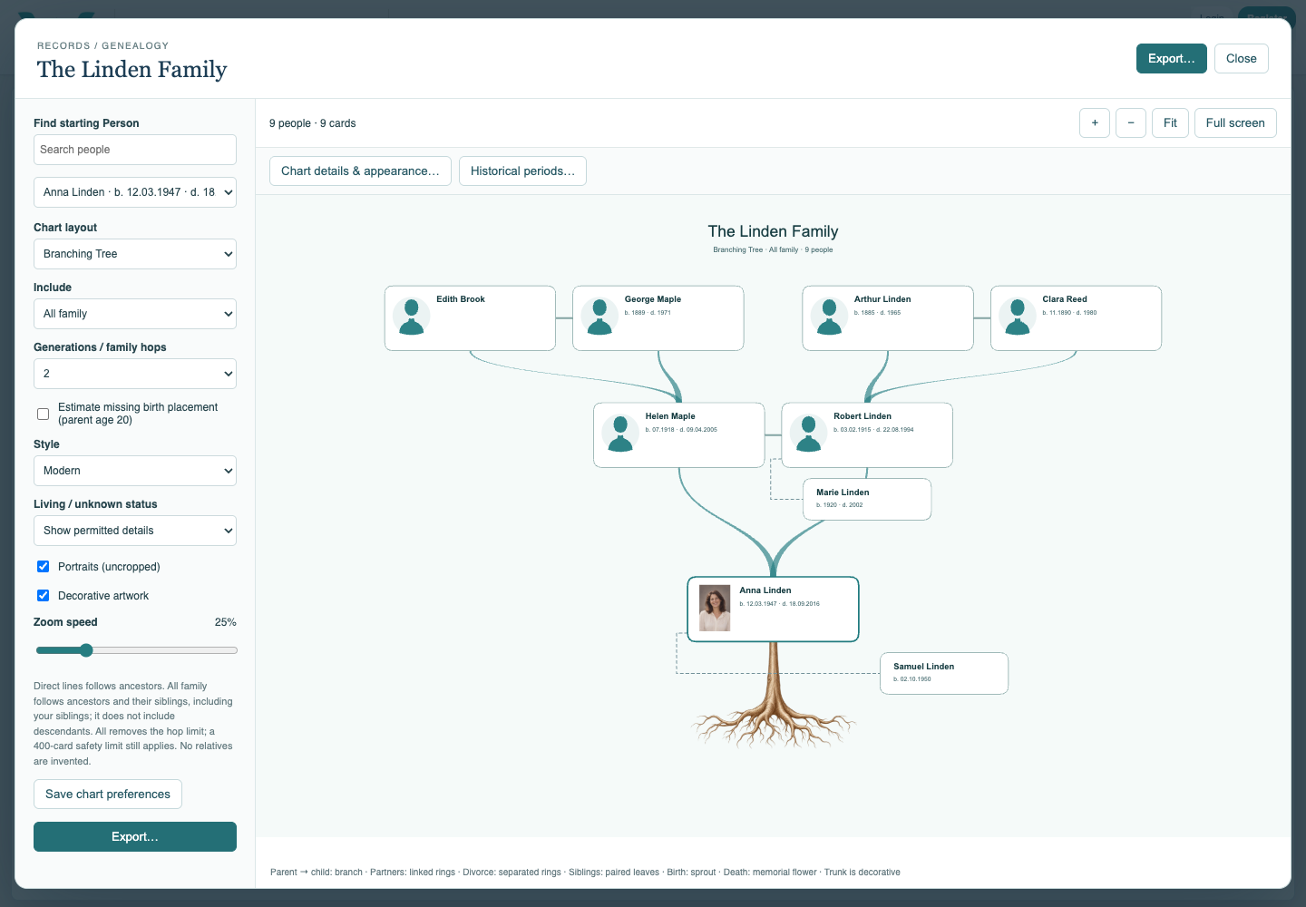Open the starting person dropdown Anna Linden

pyautogui.click(x=135, y=192)
